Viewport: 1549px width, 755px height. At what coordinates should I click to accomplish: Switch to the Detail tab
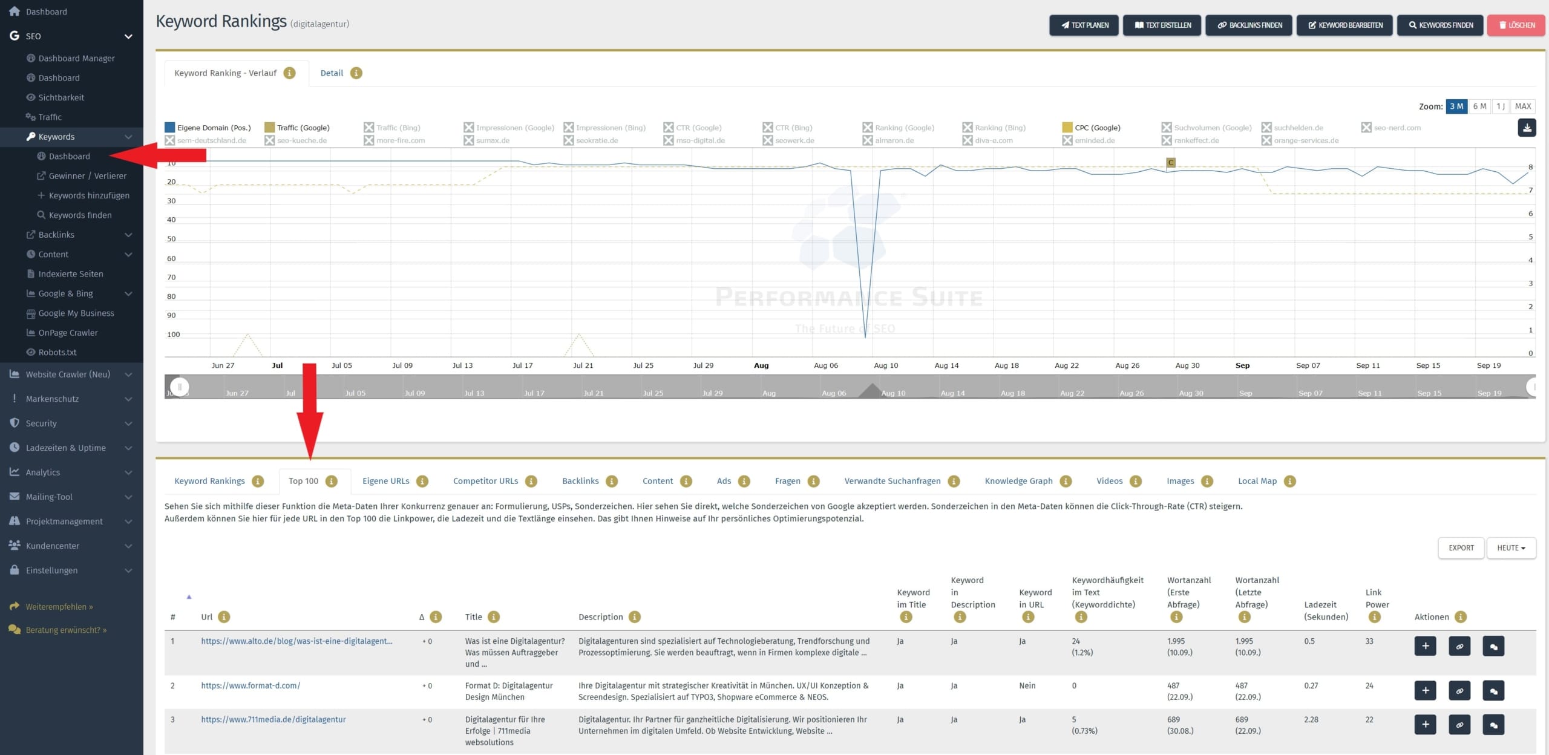[332, 73]
